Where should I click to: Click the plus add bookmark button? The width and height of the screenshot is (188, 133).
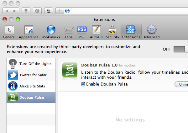pyautogui.click(x=60, y=11)
